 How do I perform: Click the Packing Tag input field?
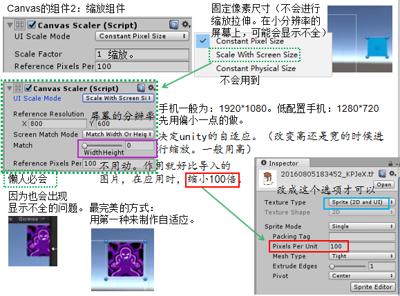coord(362,236)
